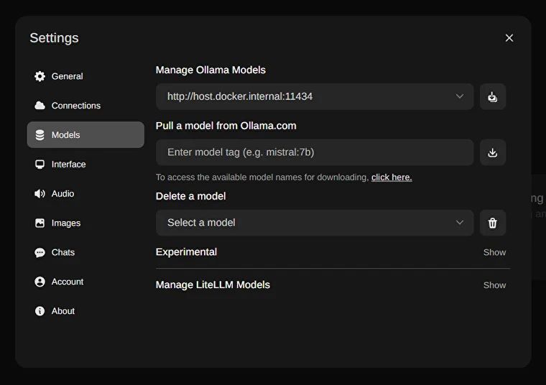Viewport: 546px width, 385px height.
Task: Switch to the Images settings tab
Action: pos(65,223)
